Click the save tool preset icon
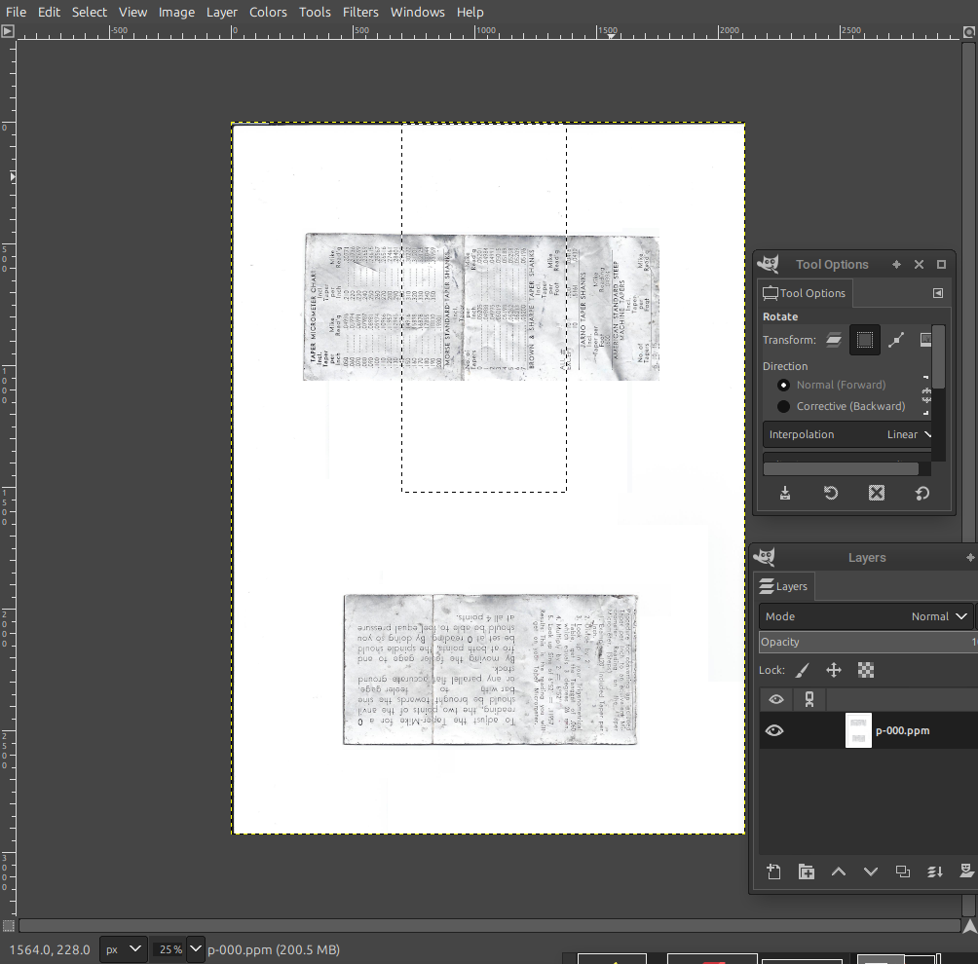This screenshot has height=964, width=978. point(785,493)
